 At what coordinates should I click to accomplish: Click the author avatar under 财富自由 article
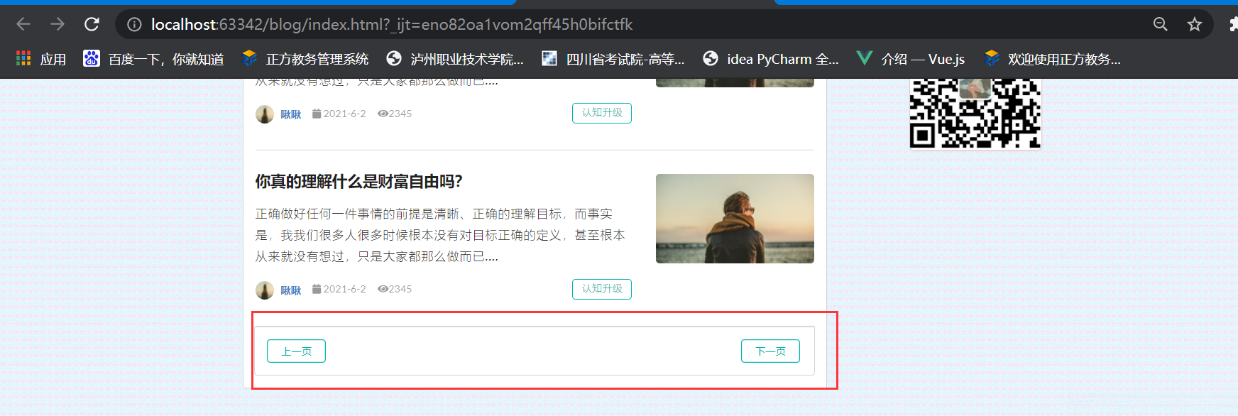(x=265, y=290)
